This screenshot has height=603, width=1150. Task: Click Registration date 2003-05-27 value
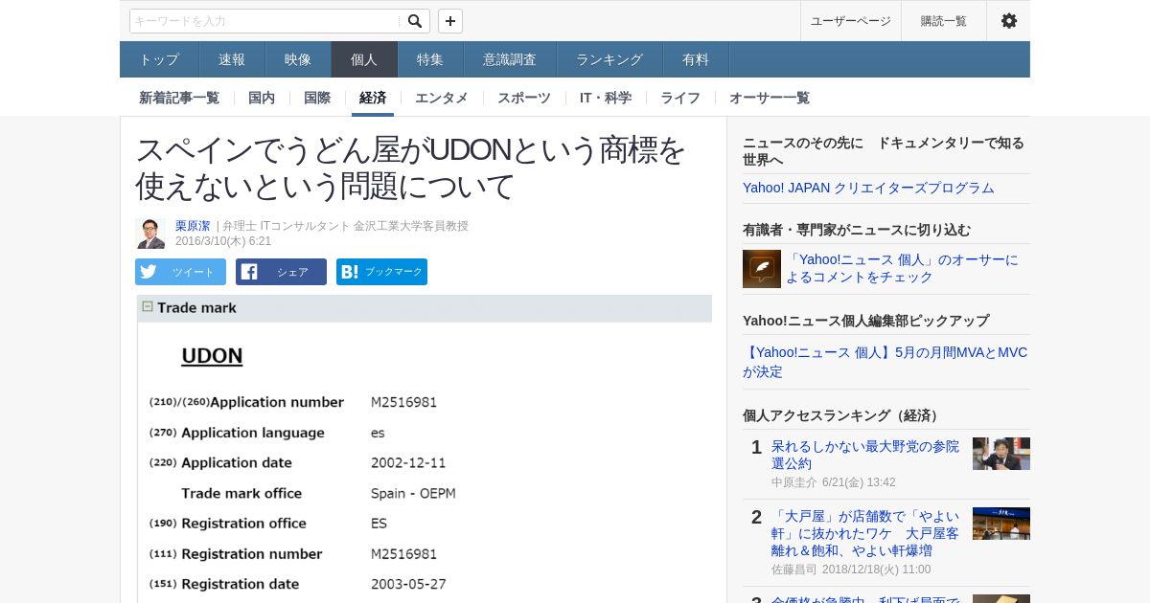[408, 584]
